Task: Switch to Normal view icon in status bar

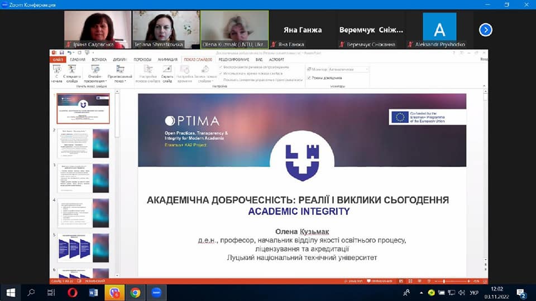Action: coord(401,281)
